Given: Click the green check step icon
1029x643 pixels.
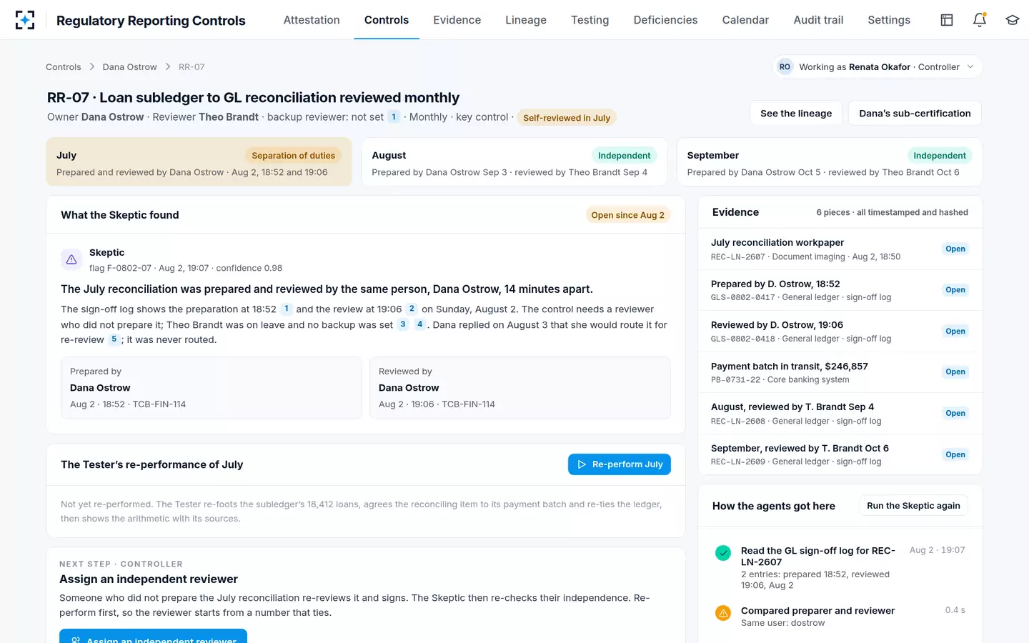Looking at the screenshot, I should click(723, 552).
